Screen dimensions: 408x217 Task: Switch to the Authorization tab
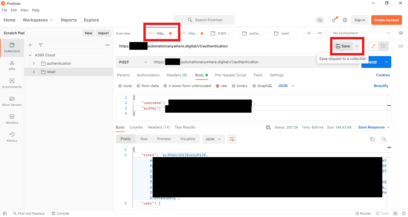[x=148, y=75]
